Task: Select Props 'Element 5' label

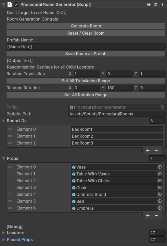Action: click(x=26, y=201)
